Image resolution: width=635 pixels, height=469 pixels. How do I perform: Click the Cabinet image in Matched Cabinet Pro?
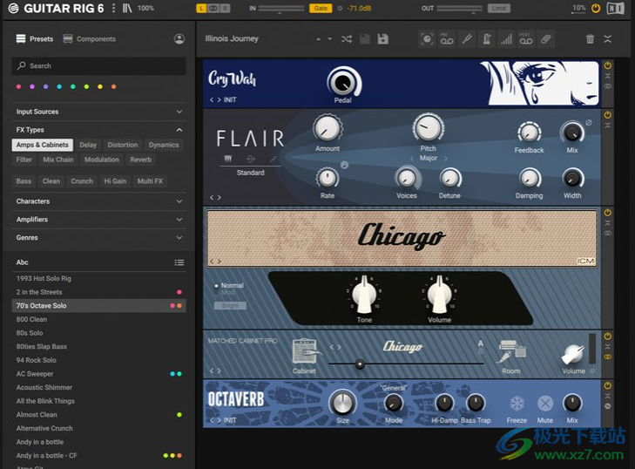click(305, 351)
